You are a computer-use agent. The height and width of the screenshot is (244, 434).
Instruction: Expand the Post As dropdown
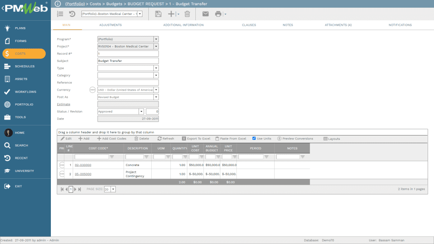click(x=156, y=97)
